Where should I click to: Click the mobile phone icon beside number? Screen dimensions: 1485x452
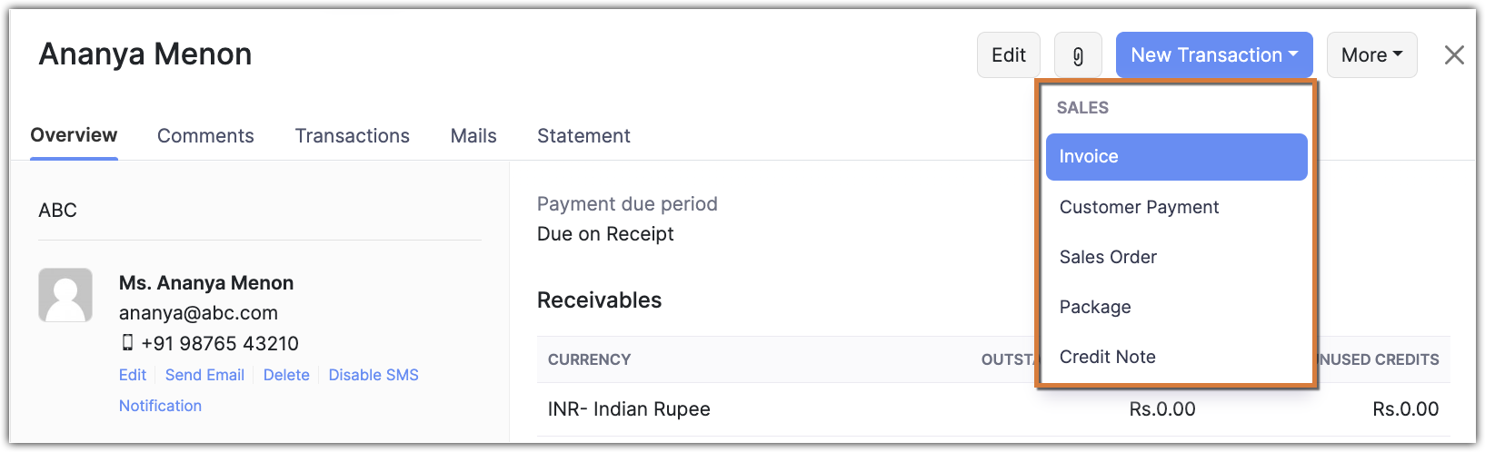tap(127, 343)
